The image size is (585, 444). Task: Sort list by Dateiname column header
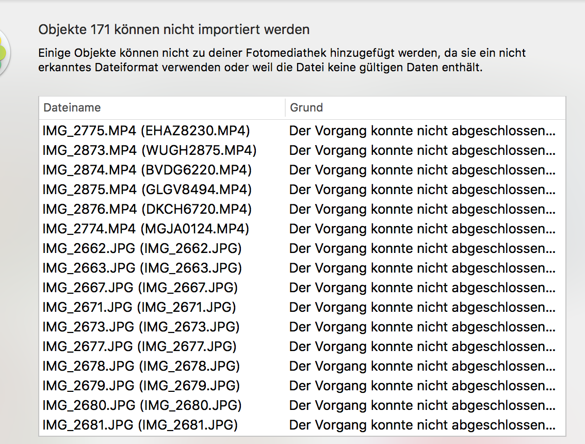[72, 108]
